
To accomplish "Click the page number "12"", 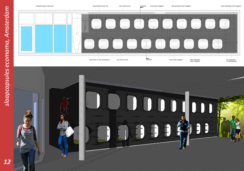I will 7,162.
